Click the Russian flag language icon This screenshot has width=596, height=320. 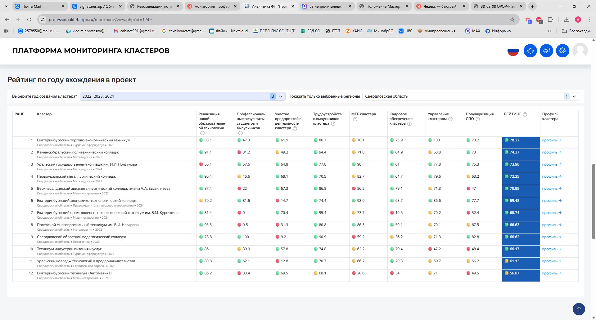[x=513, y=51]
